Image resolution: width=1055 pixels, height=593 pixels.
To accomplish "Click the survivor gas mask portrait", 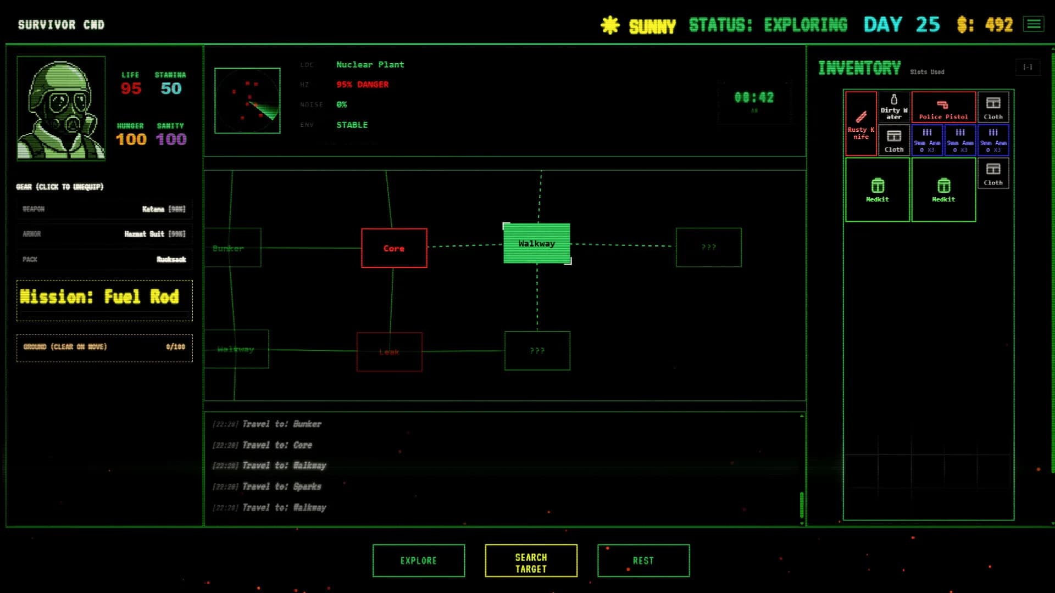I will (x=61, y=108).
